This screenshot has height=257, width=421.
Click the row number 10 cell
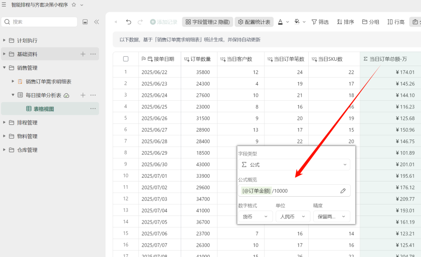[126, 176]
